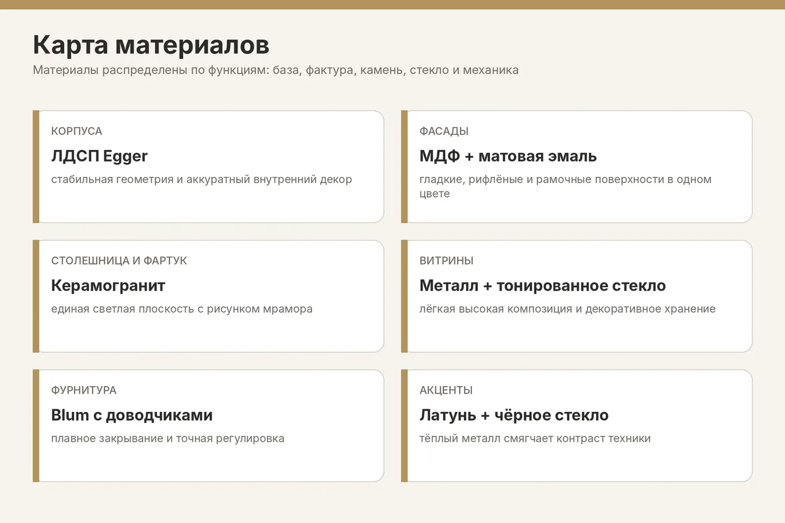Image resolution: width=785 pixels, height=523 pixels.
Task: Select the "Керамогранит" card title
Action: point(108,285)
